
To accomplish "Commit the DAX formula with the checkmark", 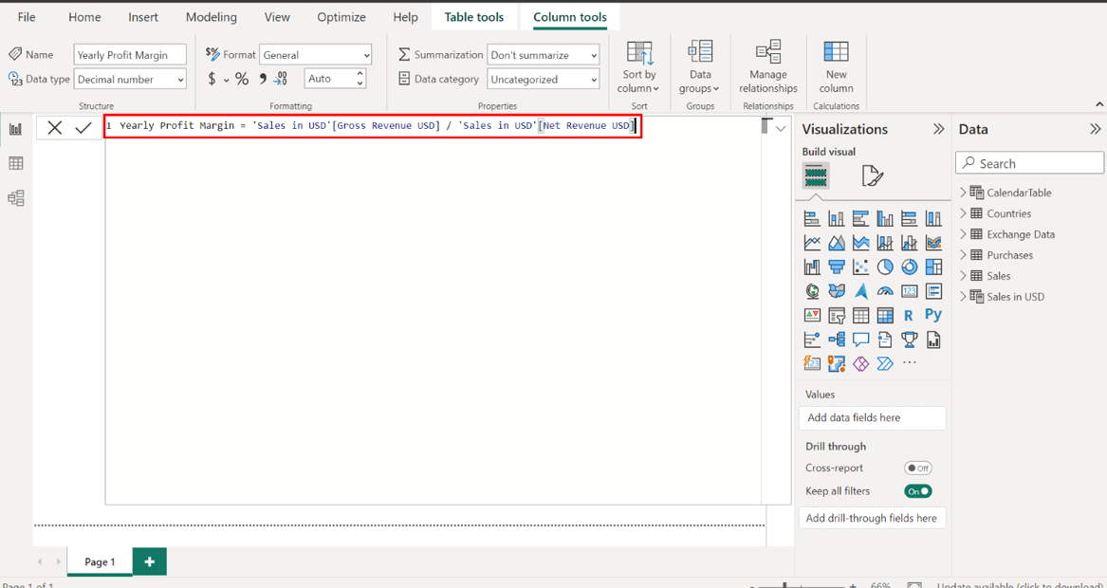I will pos(83,127).
